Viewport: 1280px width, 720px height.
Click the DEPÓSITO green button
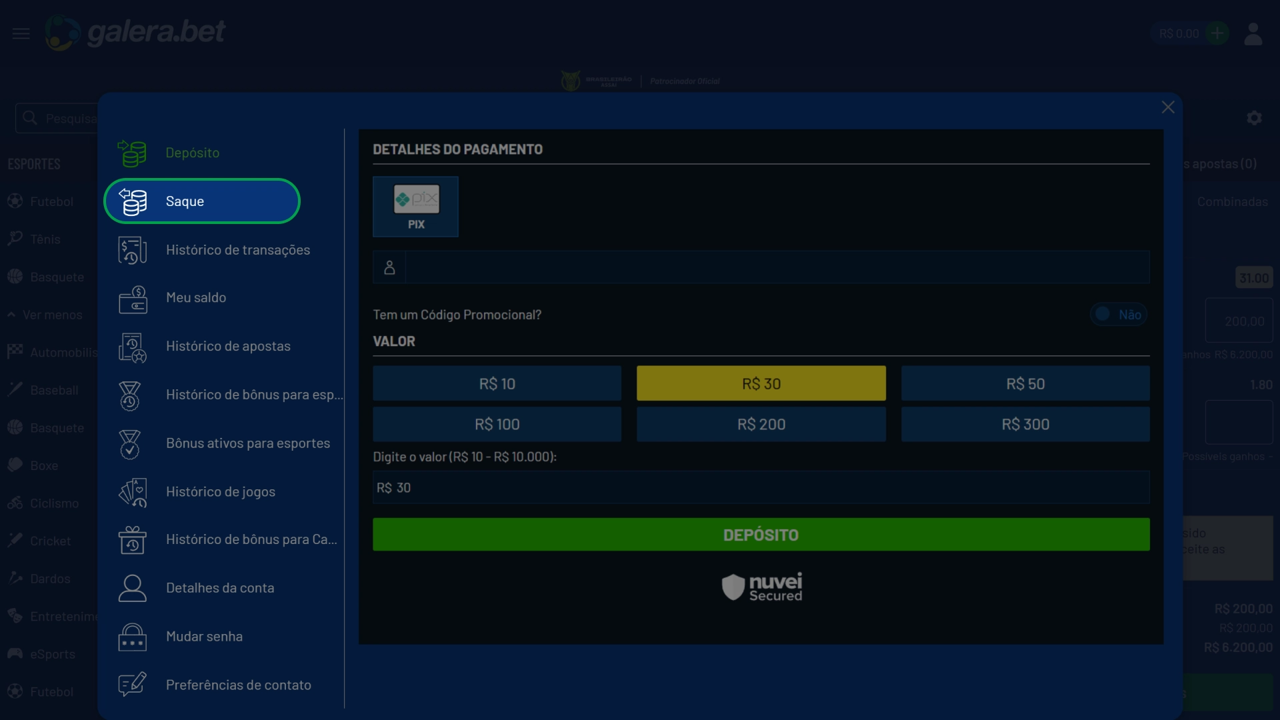coord(761,533)
